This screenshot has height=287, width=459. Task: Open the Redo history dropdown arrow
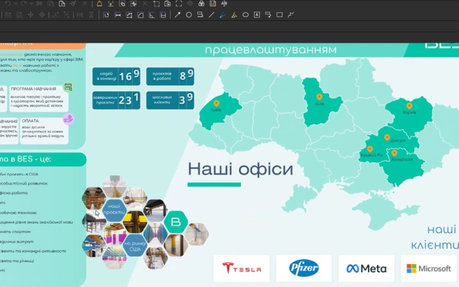[31, 3]
